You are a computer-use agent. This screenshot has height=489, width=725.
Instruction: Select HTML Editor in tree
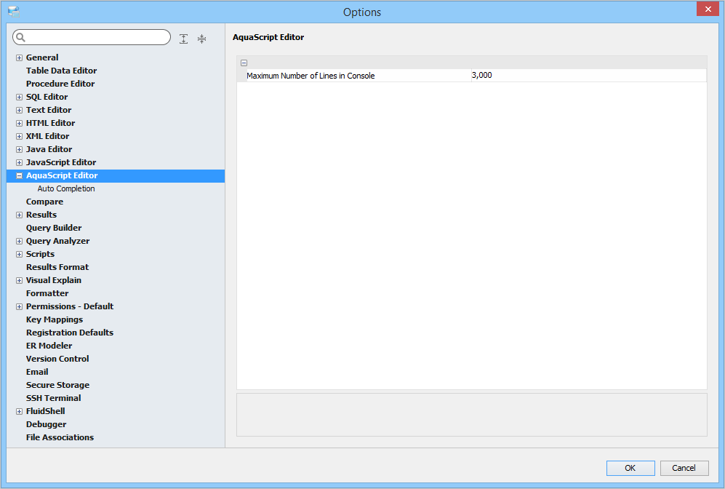coord(50,123)
